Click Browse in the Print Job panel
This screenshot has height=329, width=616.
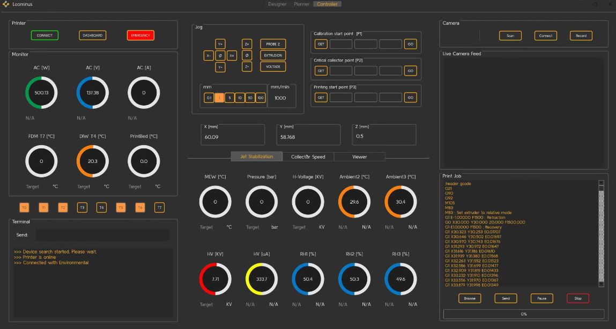(470, 298)
